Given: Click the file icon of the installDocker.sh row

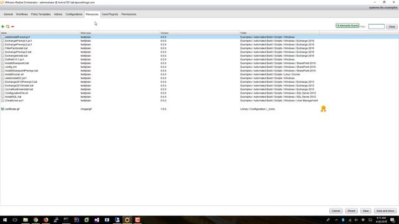Looking at the screenshot, I should point(2,75).
